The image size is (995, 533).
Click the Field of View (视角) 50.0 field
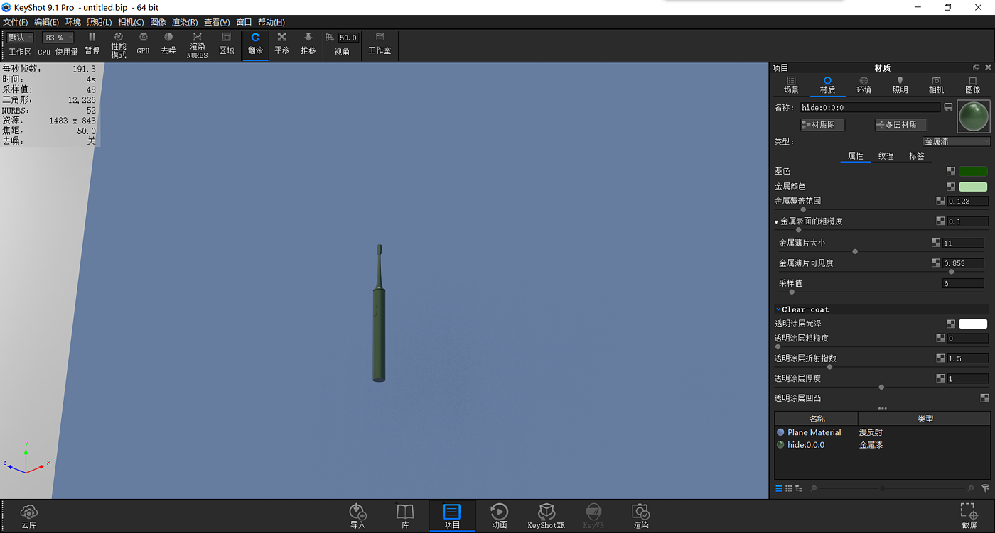[x=348, y=38]
